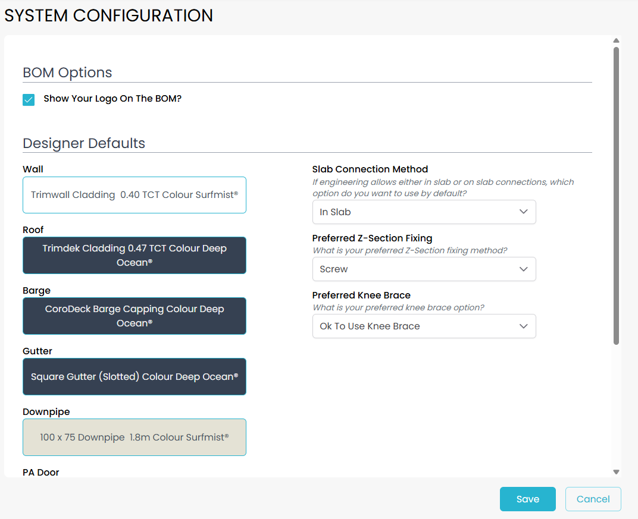Click the chevron arrow in the Knee Brace field
This screenshot has width=638, height=519.
(524, 326)
